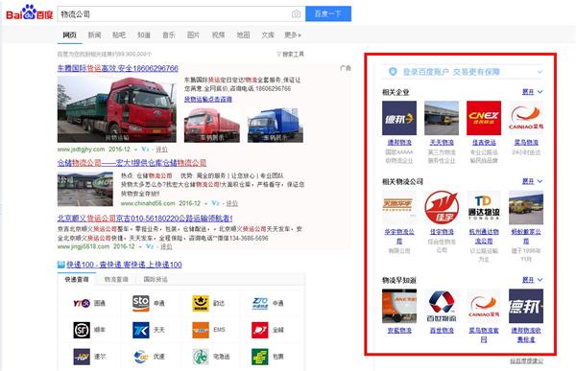This screenshot has width=576, height=371.
Task: Select the EMS courier icon
Action: (201, 330)
